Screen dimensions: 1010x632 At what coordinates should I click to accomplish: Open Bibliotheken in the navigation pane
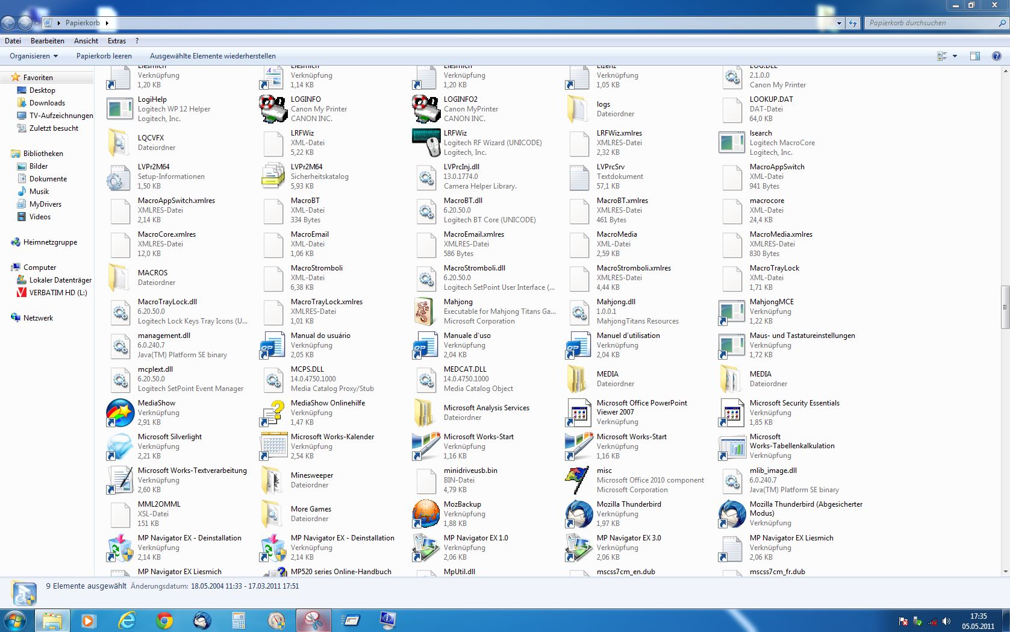[x=43, y=154]
